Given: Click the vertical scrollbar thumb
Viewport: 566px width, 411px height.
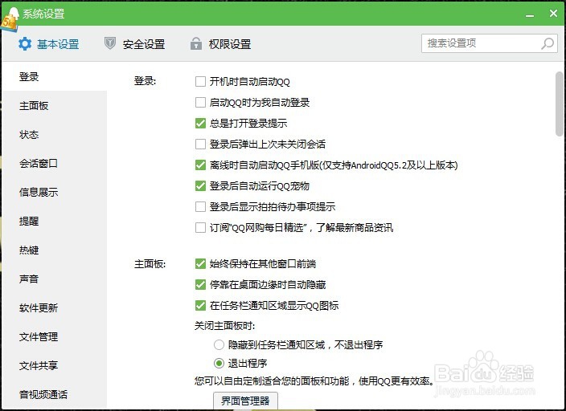Looking at the screenshot, I should [x=559, y=104].
